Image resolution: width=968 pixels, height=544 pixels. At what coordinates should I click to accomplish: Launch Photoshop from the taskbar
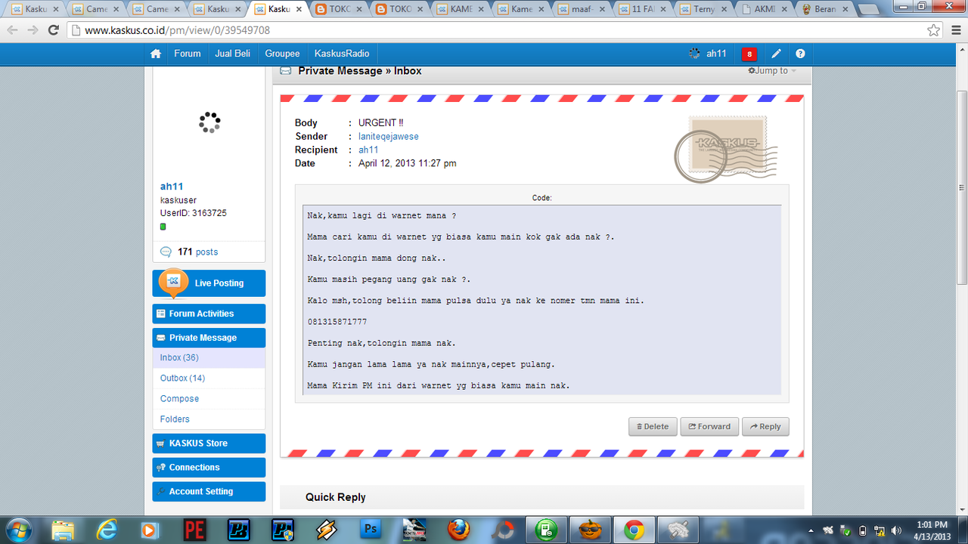(x=371, y=530)
